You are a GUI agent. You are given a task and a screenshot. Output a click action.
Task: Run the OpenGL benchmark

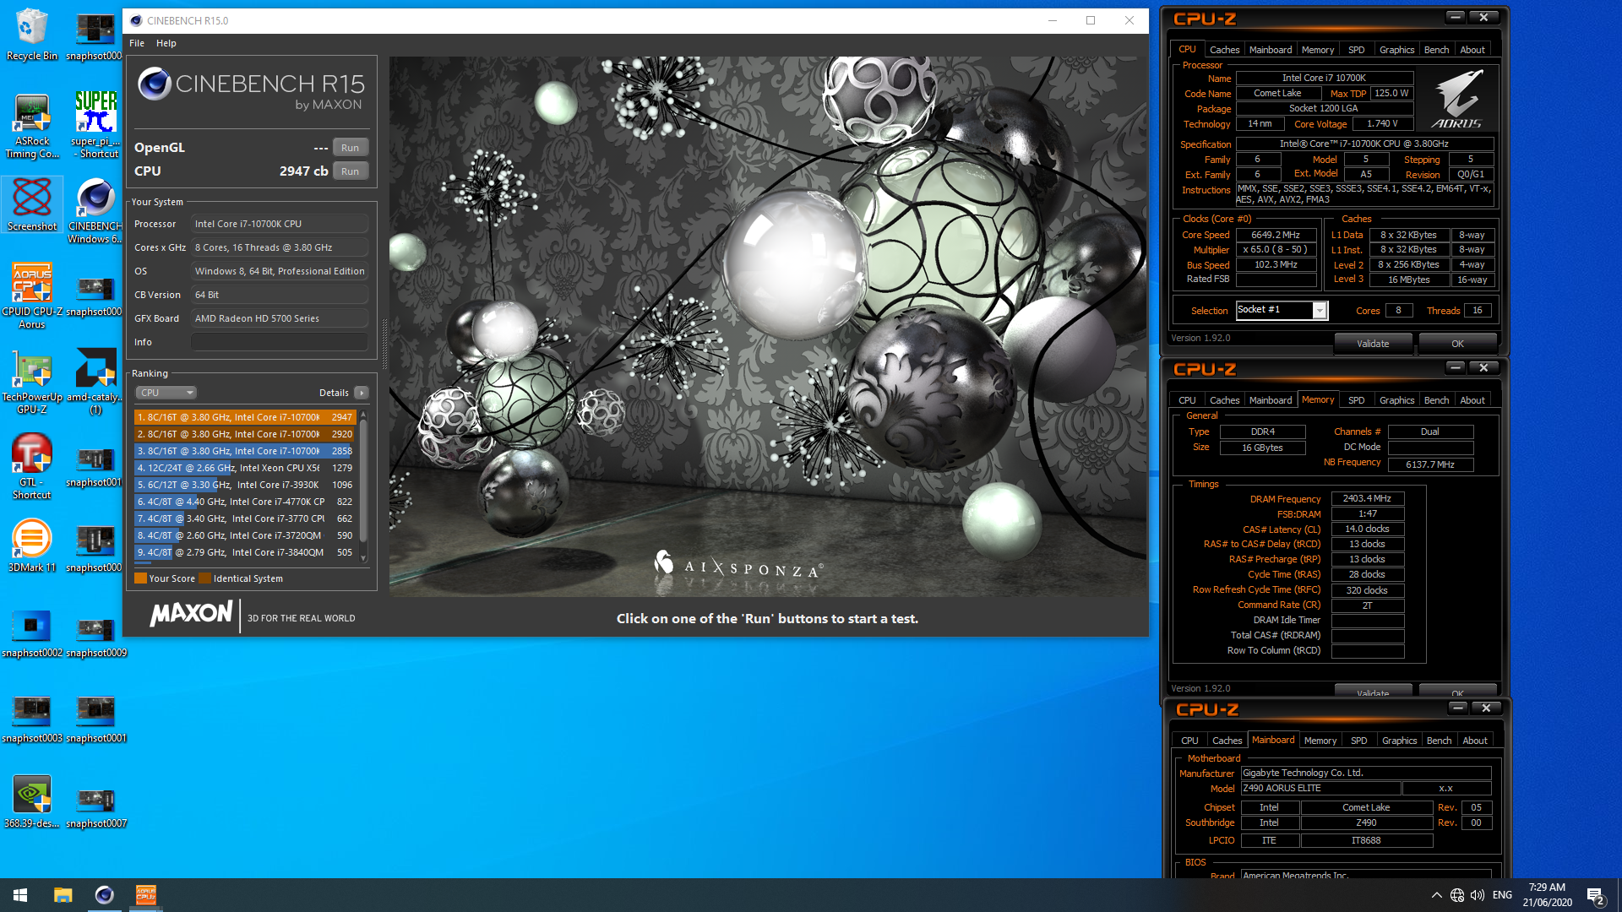[350, 148]
